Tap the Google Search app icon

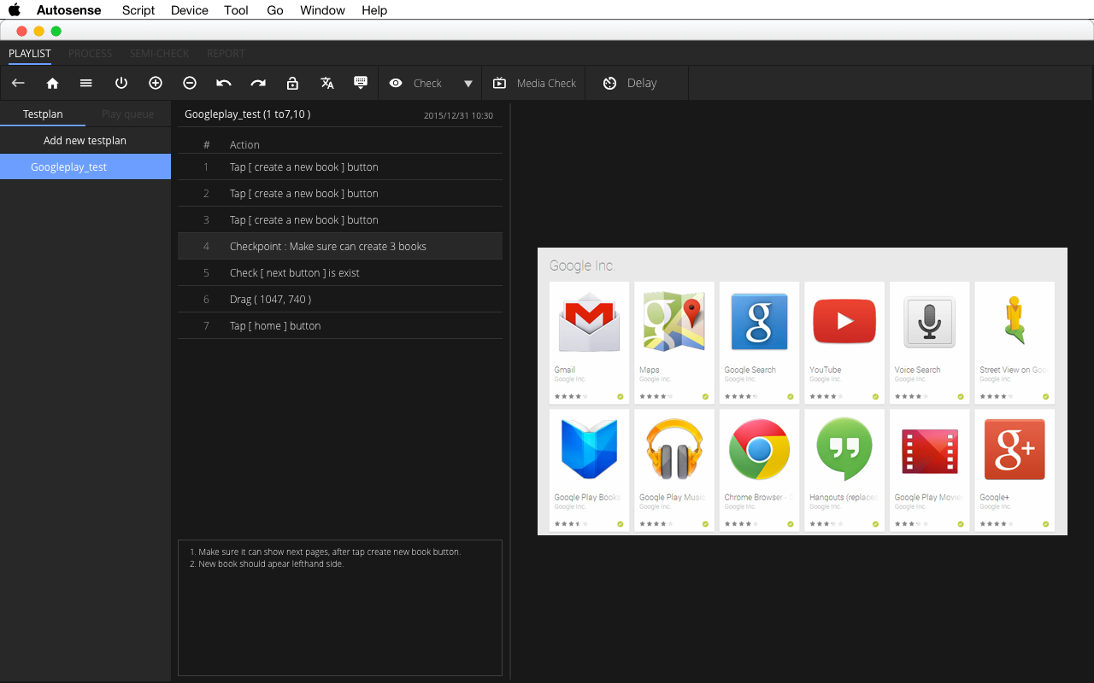759,323
